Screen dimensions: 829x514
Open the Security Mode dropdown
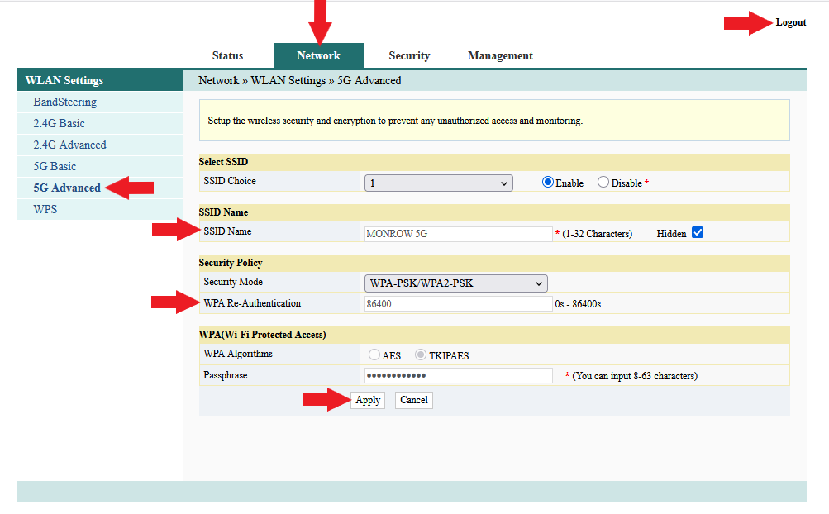pos(455,283)
